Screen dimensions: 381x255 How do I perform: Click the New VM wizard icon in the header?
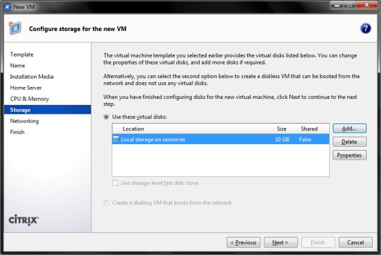(x=15, y=28)
